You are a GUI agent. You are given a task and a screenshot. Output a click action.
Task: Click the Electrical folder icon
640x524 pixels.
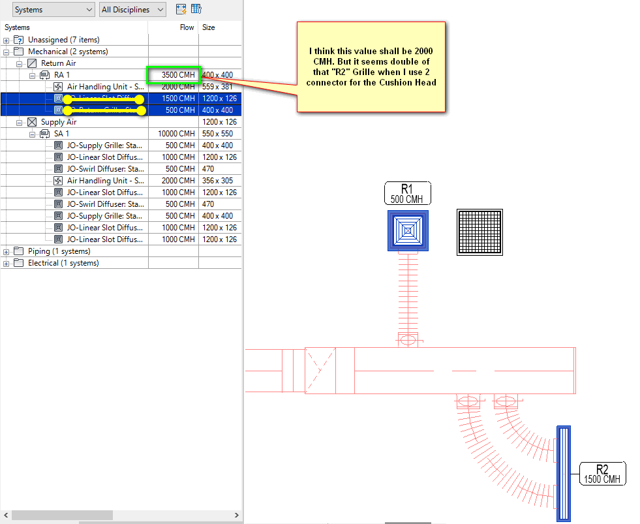(x=19, y=263)
